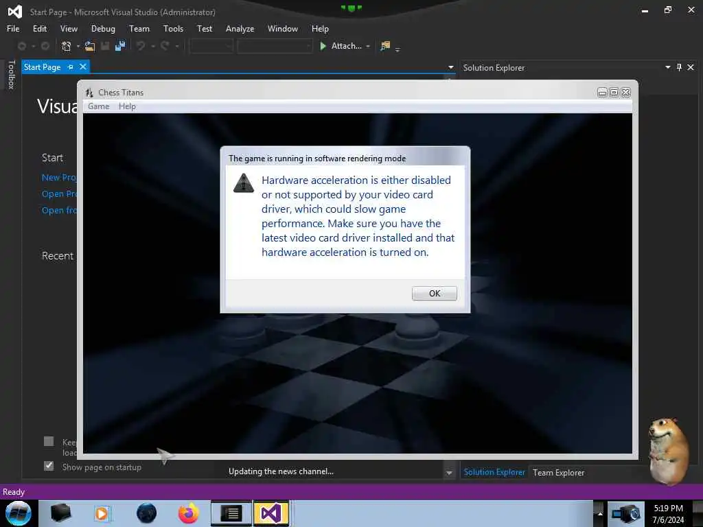Pin the Start Page tab
Viewport: 703px width, 527px height.
71,67
